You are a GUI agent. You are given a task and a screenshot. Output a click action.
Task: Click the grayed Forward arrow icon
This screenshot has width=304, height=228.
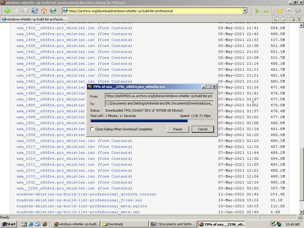coord(16,11)
